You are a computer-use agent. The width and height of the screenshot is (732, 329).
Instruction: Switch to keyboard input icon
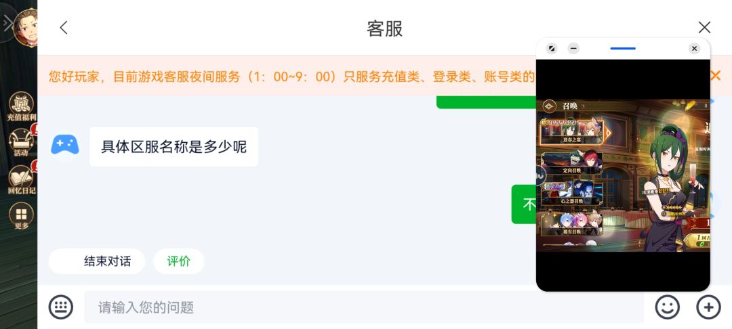tap(60, 307)
